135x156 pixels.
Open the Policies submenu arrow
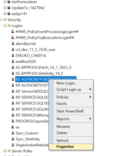[x=90, y=97]
